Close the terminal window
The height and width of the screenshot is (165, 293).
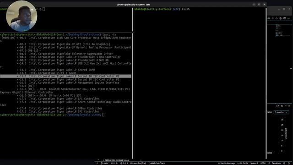coord(264,5)
